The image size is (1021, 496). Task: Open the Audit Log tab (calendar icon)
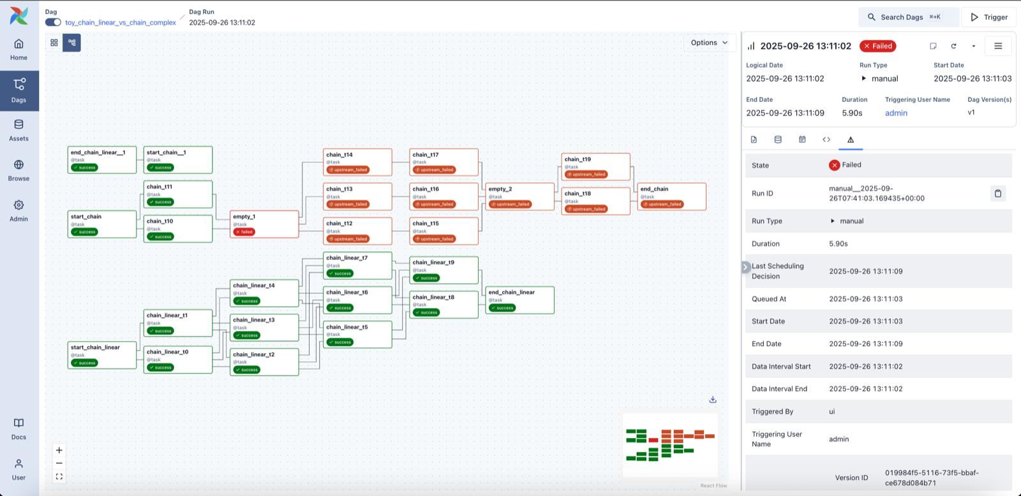click(802, 140)
